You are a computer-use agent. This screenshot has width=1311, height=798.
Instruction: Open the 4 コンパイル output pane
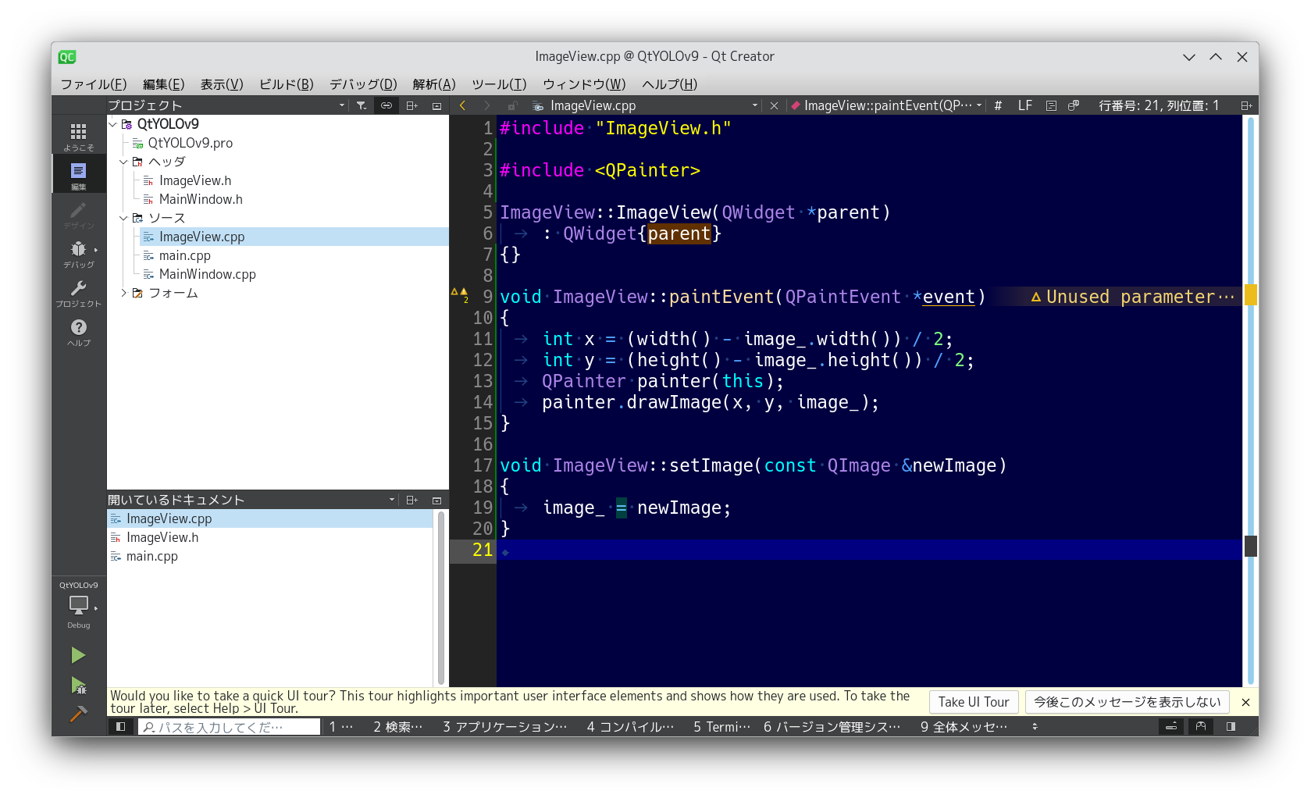pyautogui.click(x=630, y=727)
